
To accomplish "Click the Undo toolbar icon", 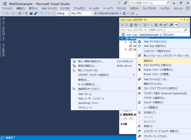I will click(42, 13).
